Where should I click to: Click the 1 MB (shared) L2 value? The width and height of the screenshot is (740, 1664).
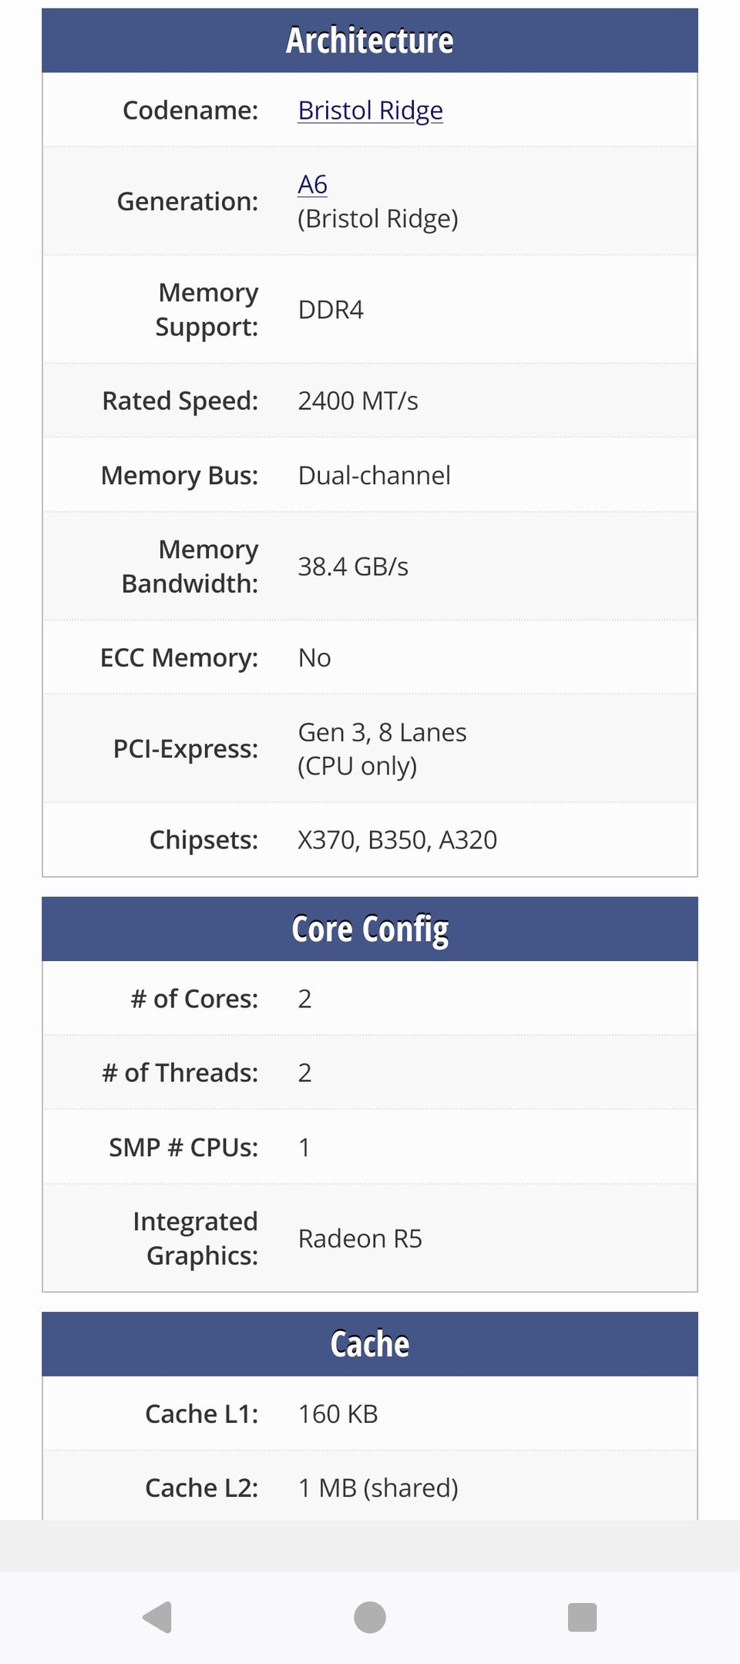tap(378, 1488)
